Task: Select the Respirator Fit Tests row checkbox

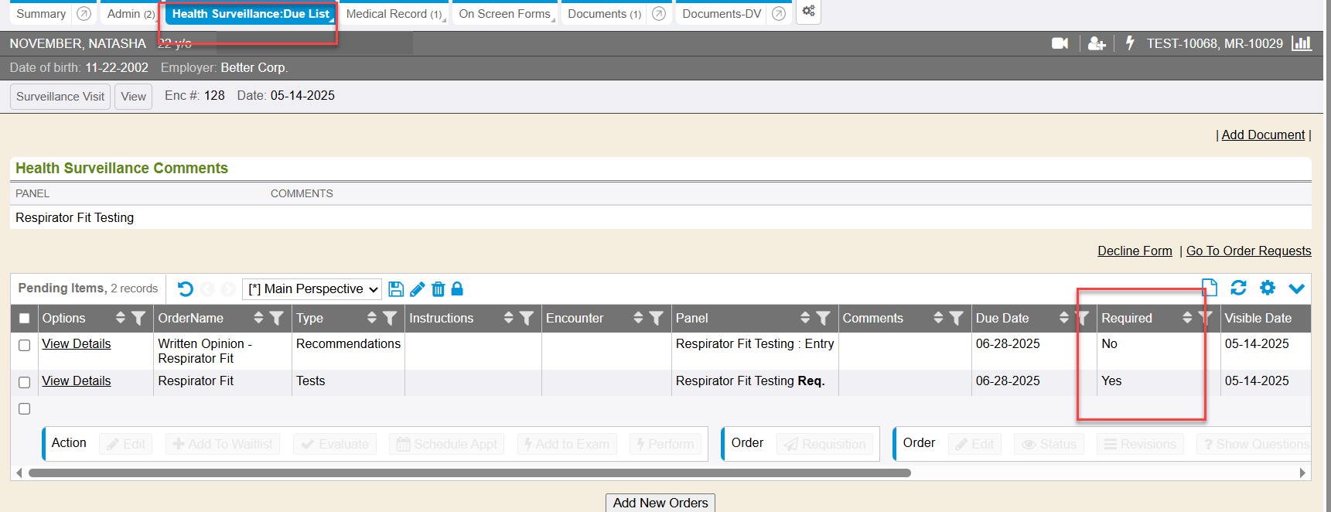Action: pyautogui.click(x=24, y=382)
